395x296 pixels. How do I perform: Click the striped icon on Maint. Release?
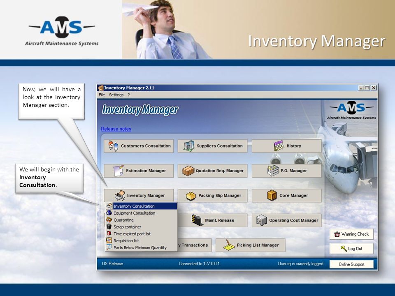(x=197, y=220)
